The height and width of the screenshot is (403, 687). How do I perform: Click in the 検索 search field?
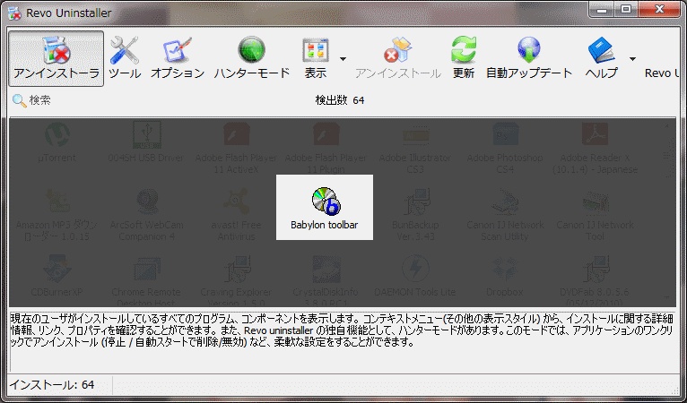pos(40,100)
